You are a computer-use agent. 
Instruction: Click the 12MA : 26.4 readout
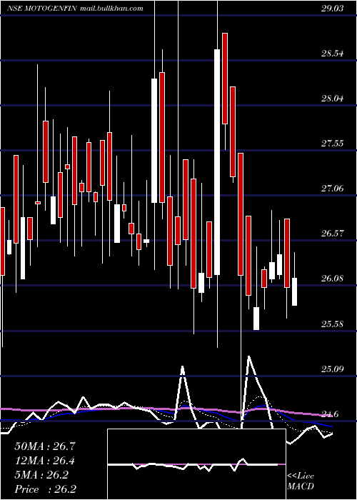coord(45,461)
